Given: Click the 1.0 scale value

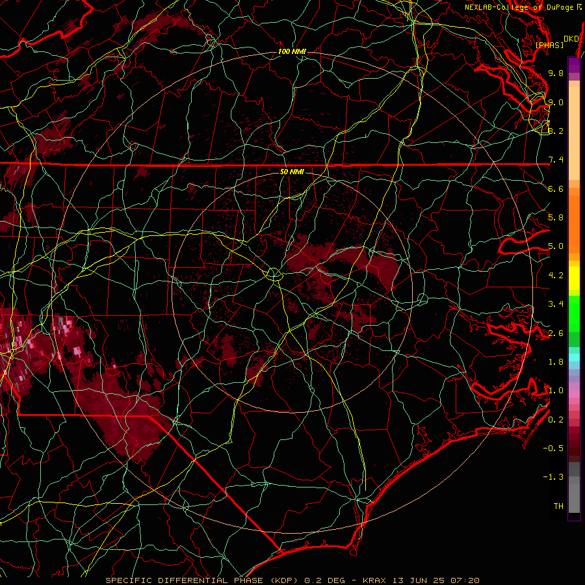Looking at the screenshot, I should click(556, 391).
